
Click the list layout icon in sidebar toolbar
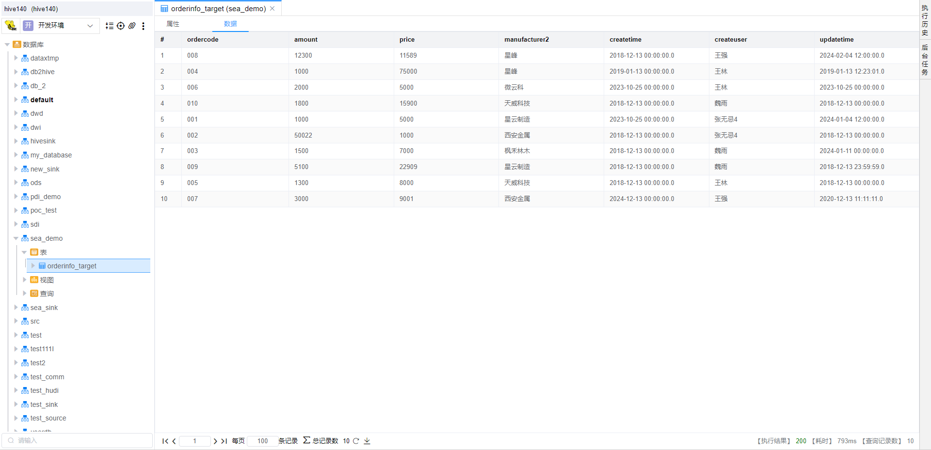coord(110,26)
